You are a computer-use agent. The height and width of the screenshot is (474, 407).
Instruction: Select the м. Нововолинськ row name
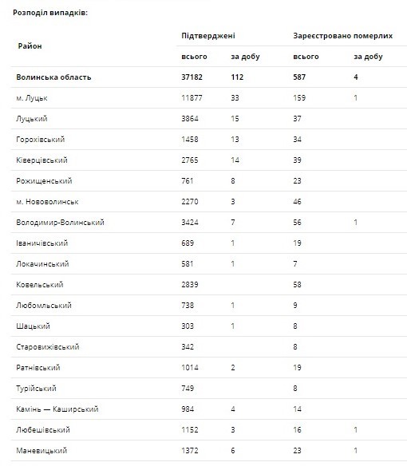click(x=47, y=202)
